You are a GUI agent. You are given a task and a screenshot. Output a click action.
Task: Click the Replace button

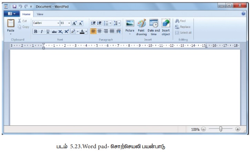point(183,27)
